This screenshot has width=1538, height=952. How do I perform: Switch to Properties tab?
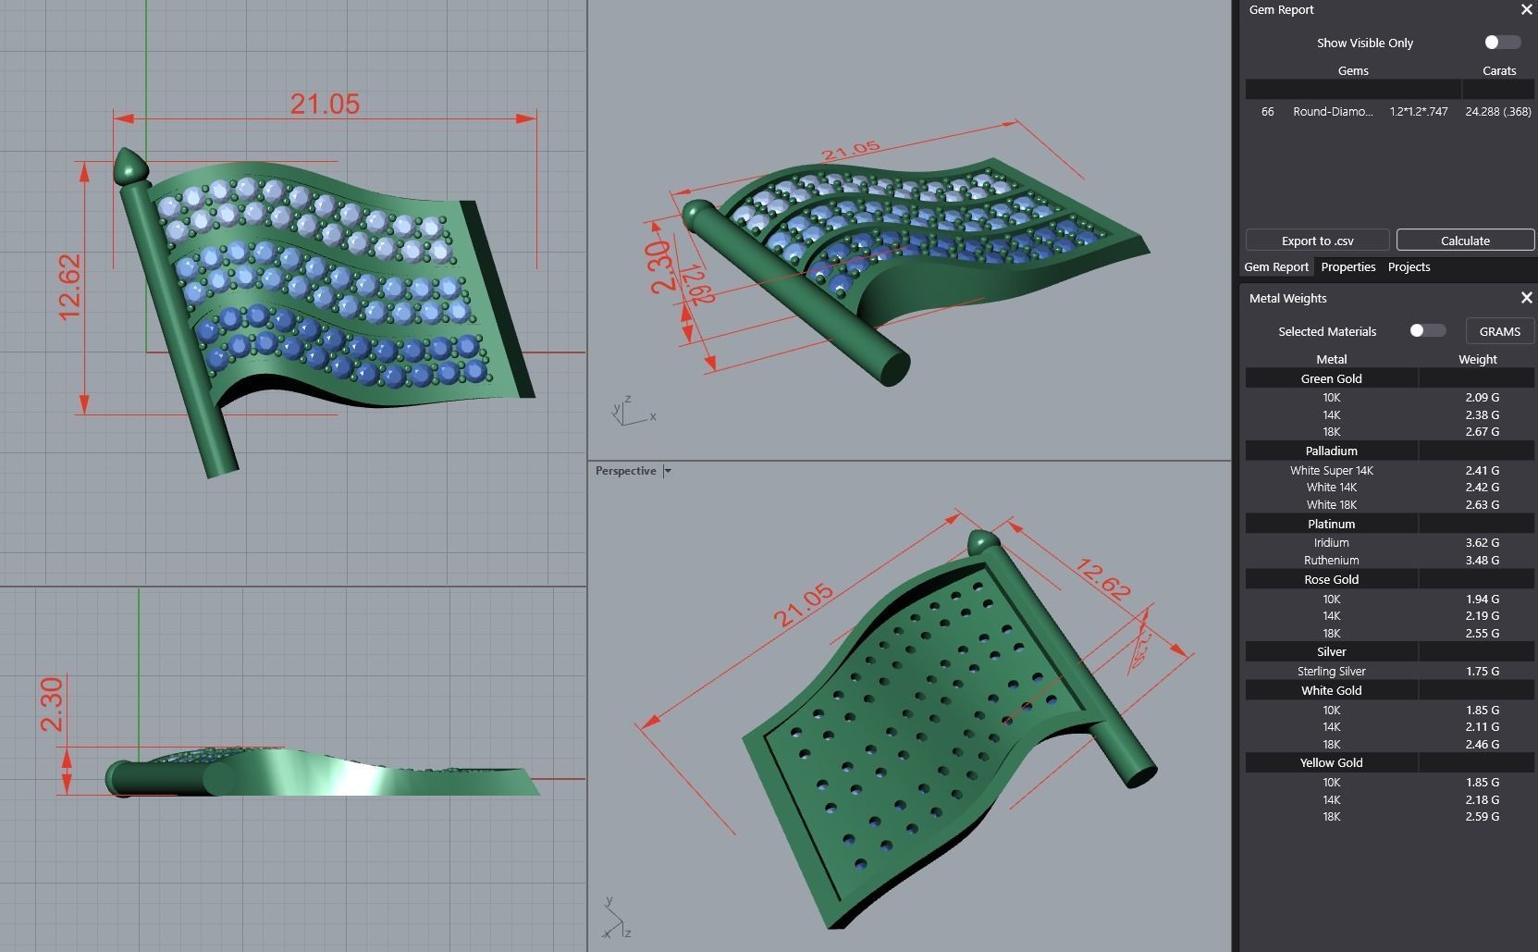pyautogui.click(x=1347, y=266)
